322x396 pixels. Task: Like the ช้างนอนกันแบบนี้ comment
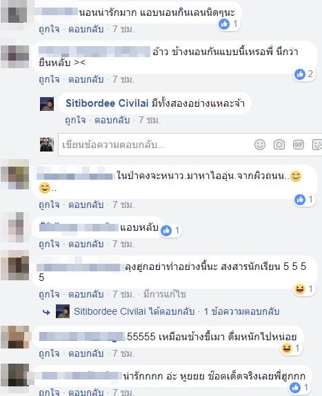tap(49, 80)
